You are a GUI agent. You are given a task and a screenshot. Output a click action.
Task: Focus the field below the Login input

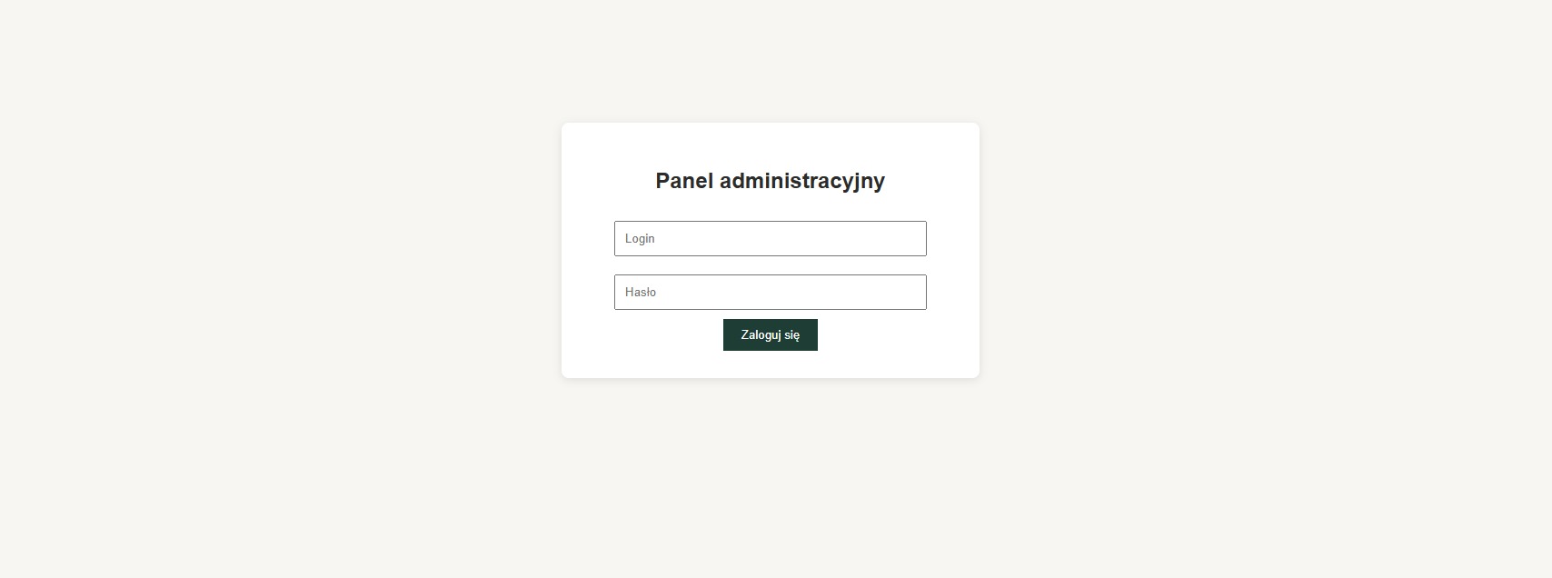point(770,292)
